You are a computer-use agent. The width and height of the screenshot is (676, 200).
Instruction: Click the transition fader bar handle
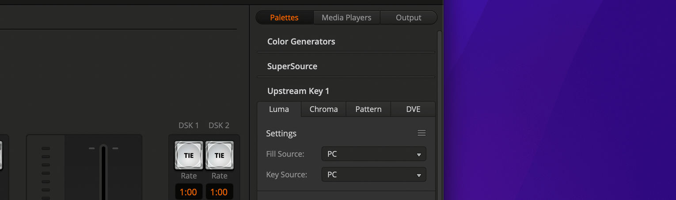click(x=103, y=173)
